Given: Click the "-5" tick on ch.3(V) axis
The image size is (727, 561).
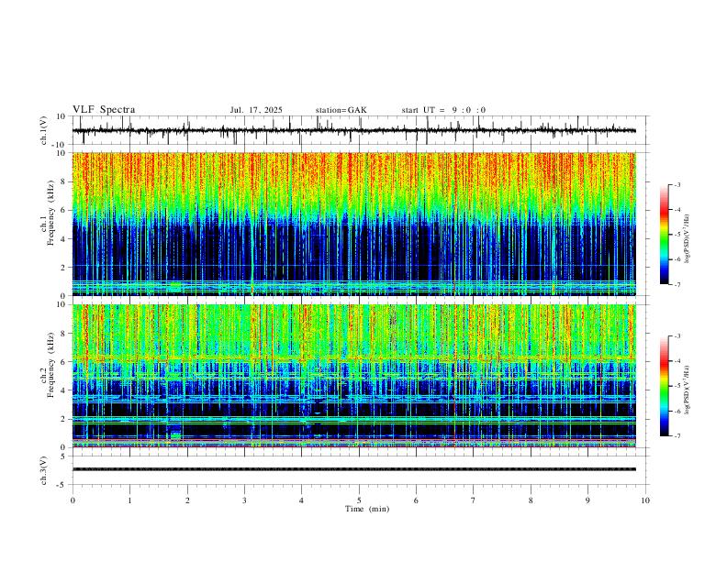Looking at the screenshot, I should click(x=62, y=485).
